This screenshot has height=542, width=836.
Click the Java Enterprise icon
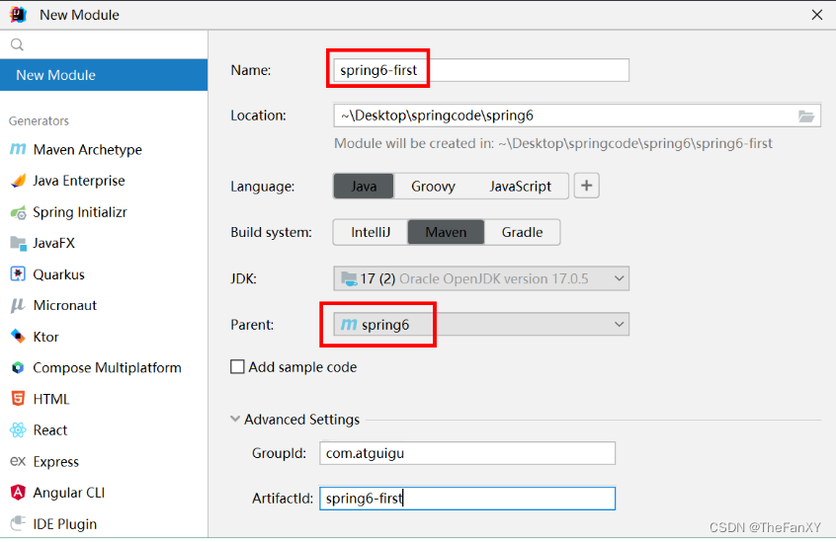click(x=18, y=181)
